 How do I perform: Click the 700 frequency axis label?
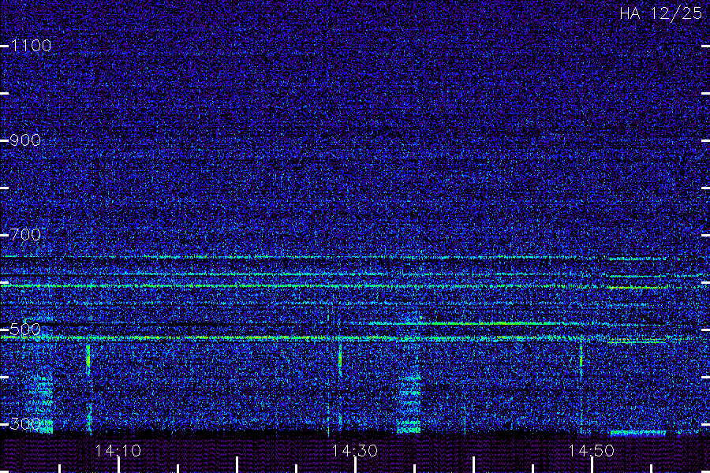click(x=26, y=235)
